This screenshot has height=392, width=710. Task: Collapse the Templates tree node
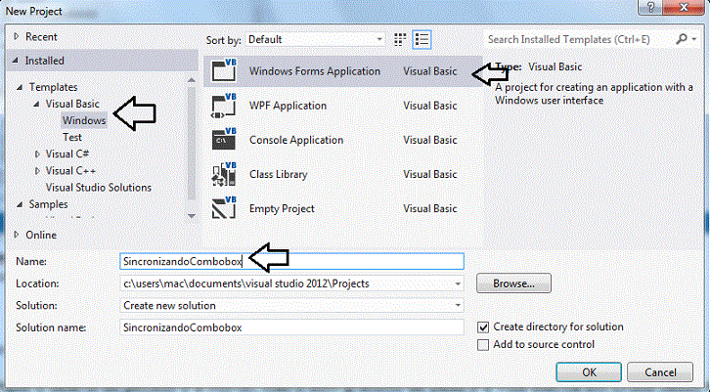tap(20, 87)
